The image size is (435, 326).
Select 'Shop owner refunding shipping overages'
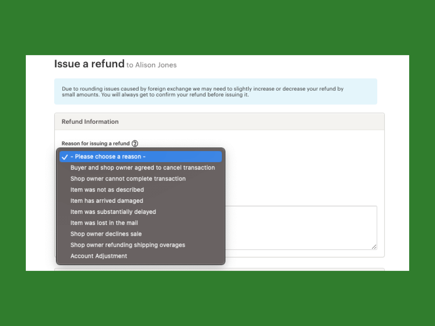click(128, 245)
